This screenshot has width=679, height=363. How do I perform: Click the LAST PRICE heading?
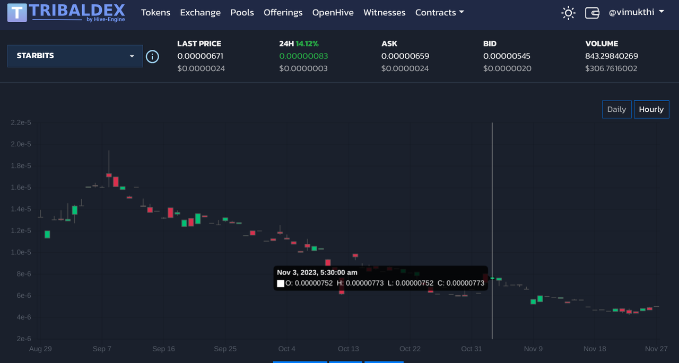click(199, 43)
